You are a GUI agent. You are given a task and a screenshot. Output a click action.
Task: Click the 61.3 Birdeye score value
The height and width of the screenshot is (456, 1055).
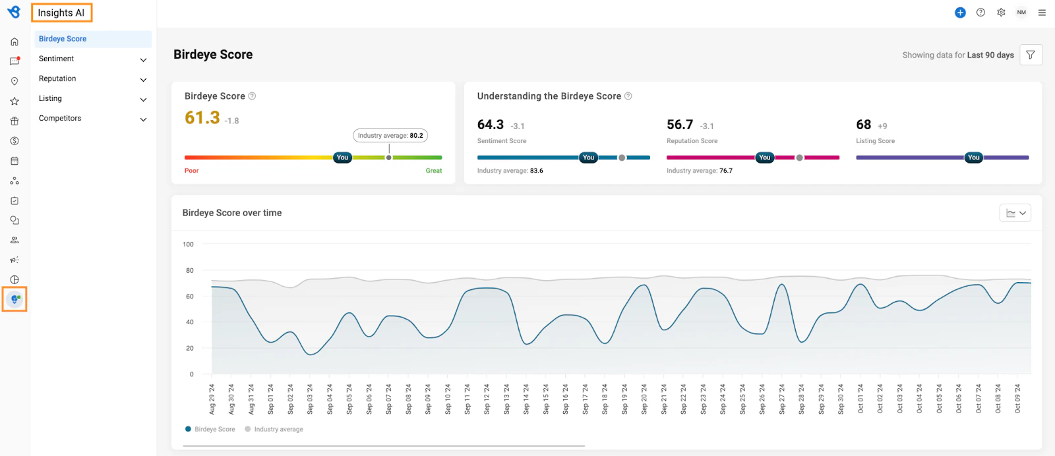[202, 117]
